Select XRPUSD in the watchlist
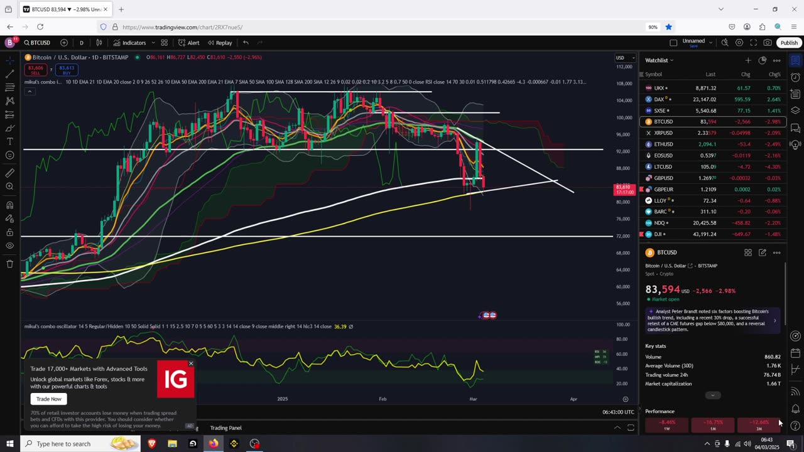The image size is (804, 452). [713, 133]
